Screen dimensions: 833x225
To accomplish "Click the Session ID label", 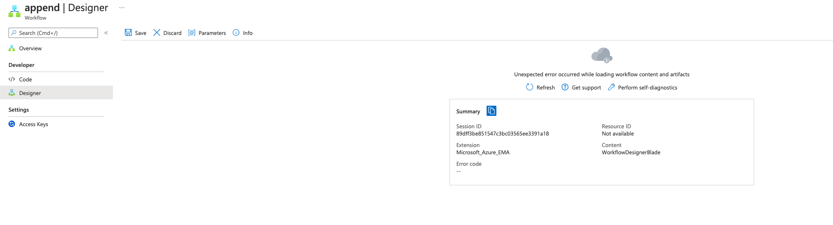I will (x=469, y=126).
